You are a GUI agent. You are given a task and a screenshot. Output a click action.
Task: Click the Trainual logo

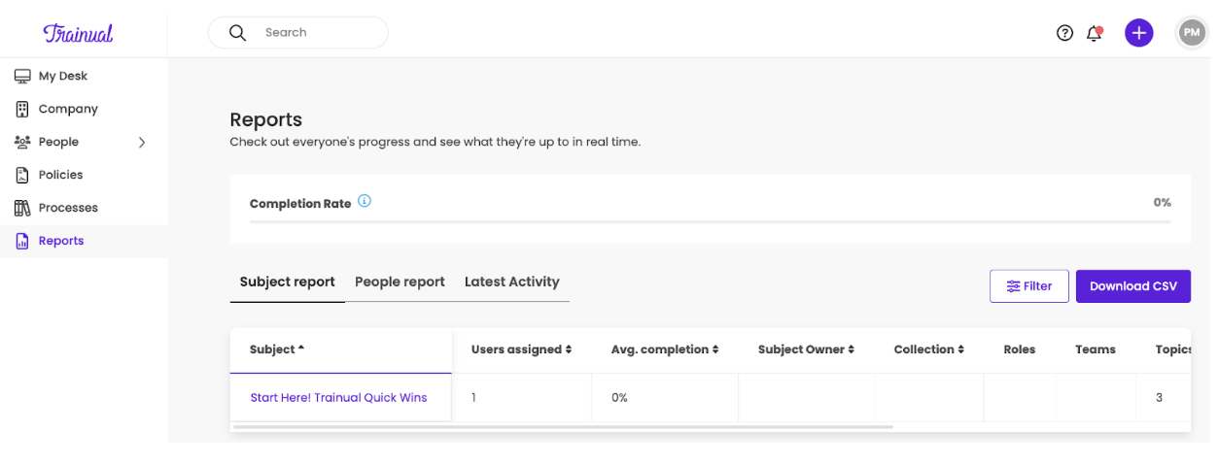(x=78, y=33)
